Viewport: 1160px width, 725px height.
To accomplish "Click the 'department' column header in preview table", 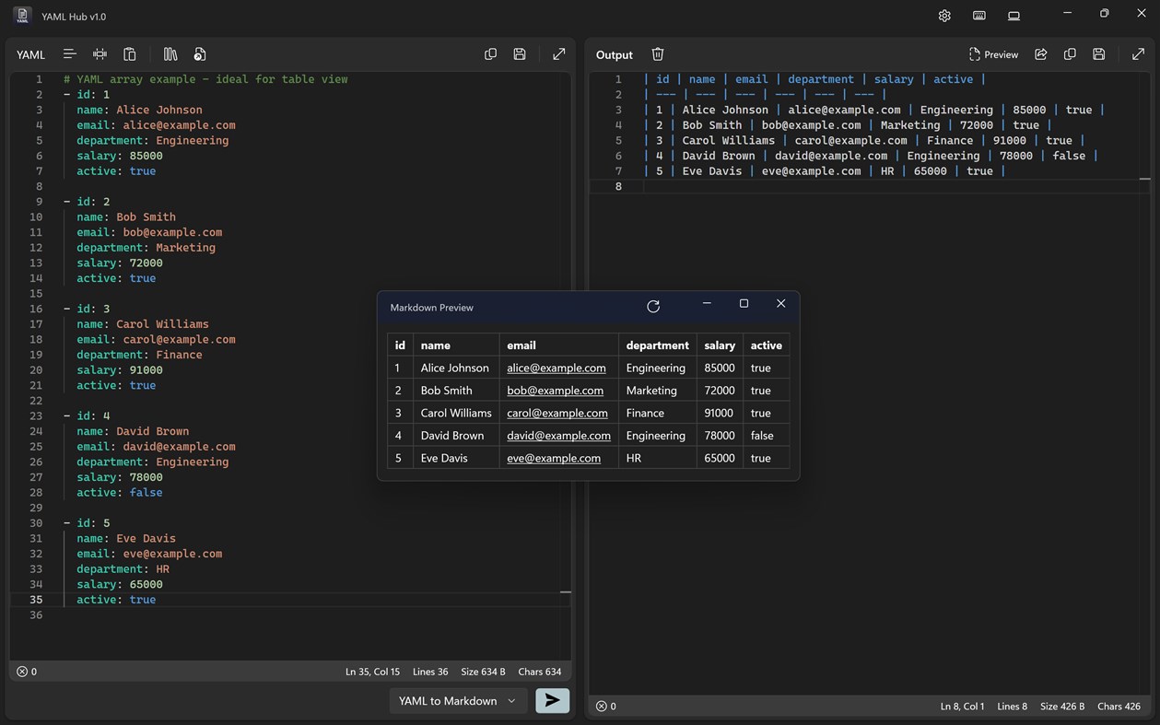I will coord(657,345).
